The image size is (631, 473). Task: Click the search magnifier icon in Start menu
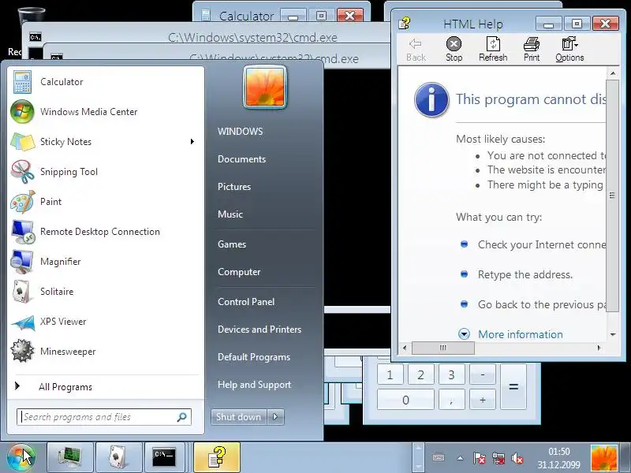coord(182,417)
